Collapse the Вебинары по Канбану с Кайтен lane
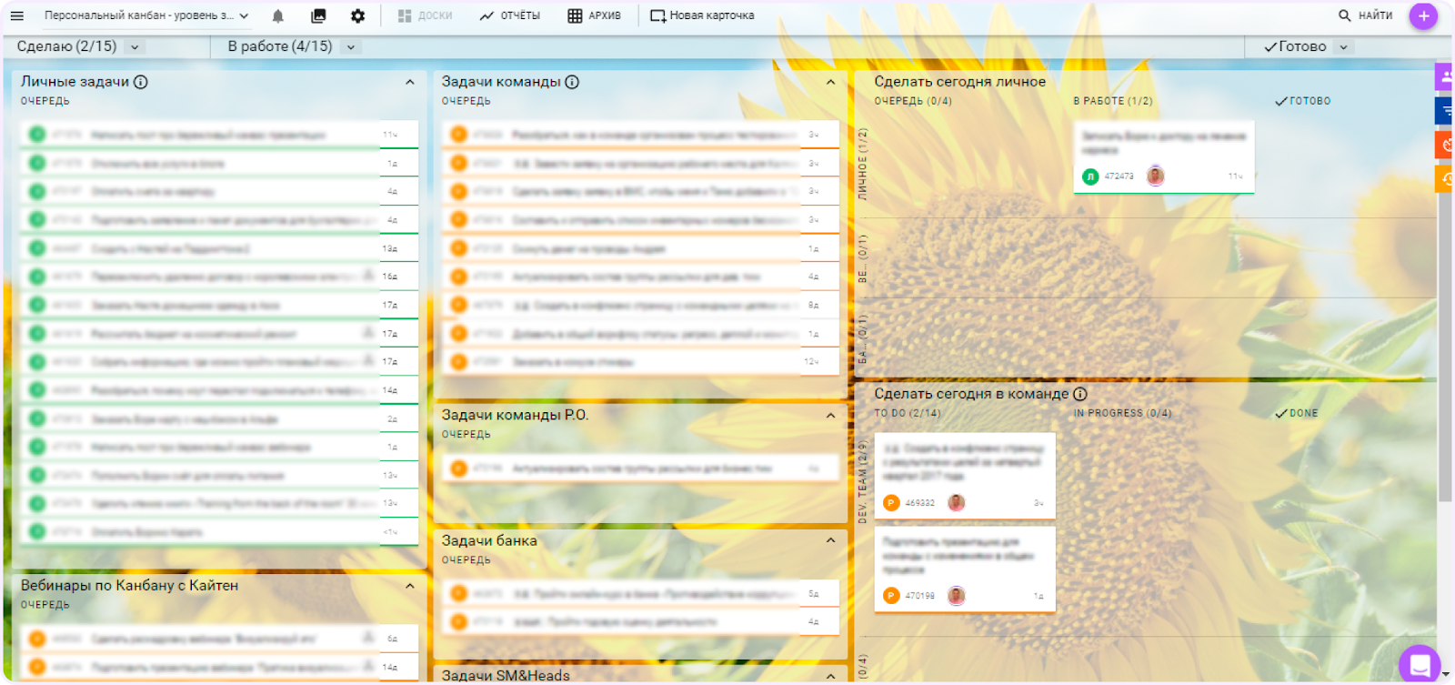 tap(409, 586)
